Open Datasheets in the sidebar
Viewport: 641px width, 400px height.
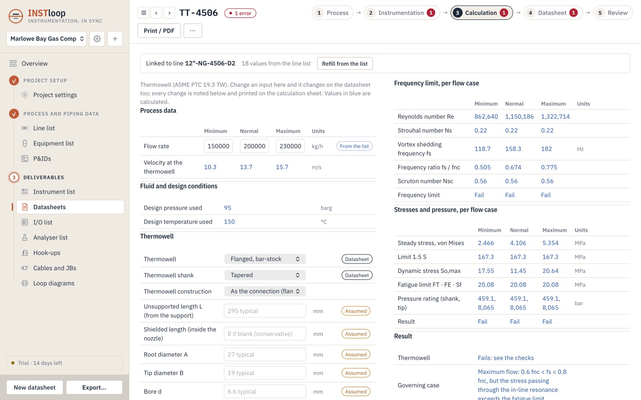coord(70,207)
